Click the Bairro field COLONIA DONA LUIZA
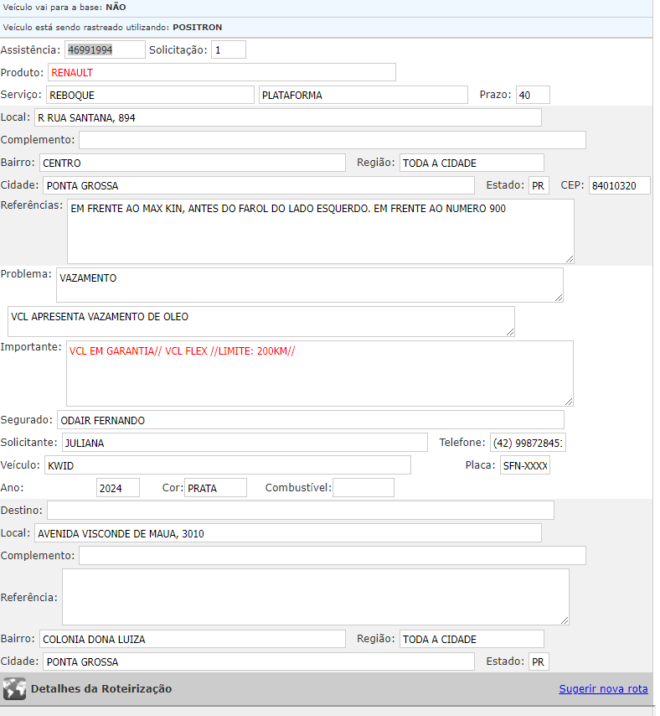660x716 pixels. click(x=193, y=639)
